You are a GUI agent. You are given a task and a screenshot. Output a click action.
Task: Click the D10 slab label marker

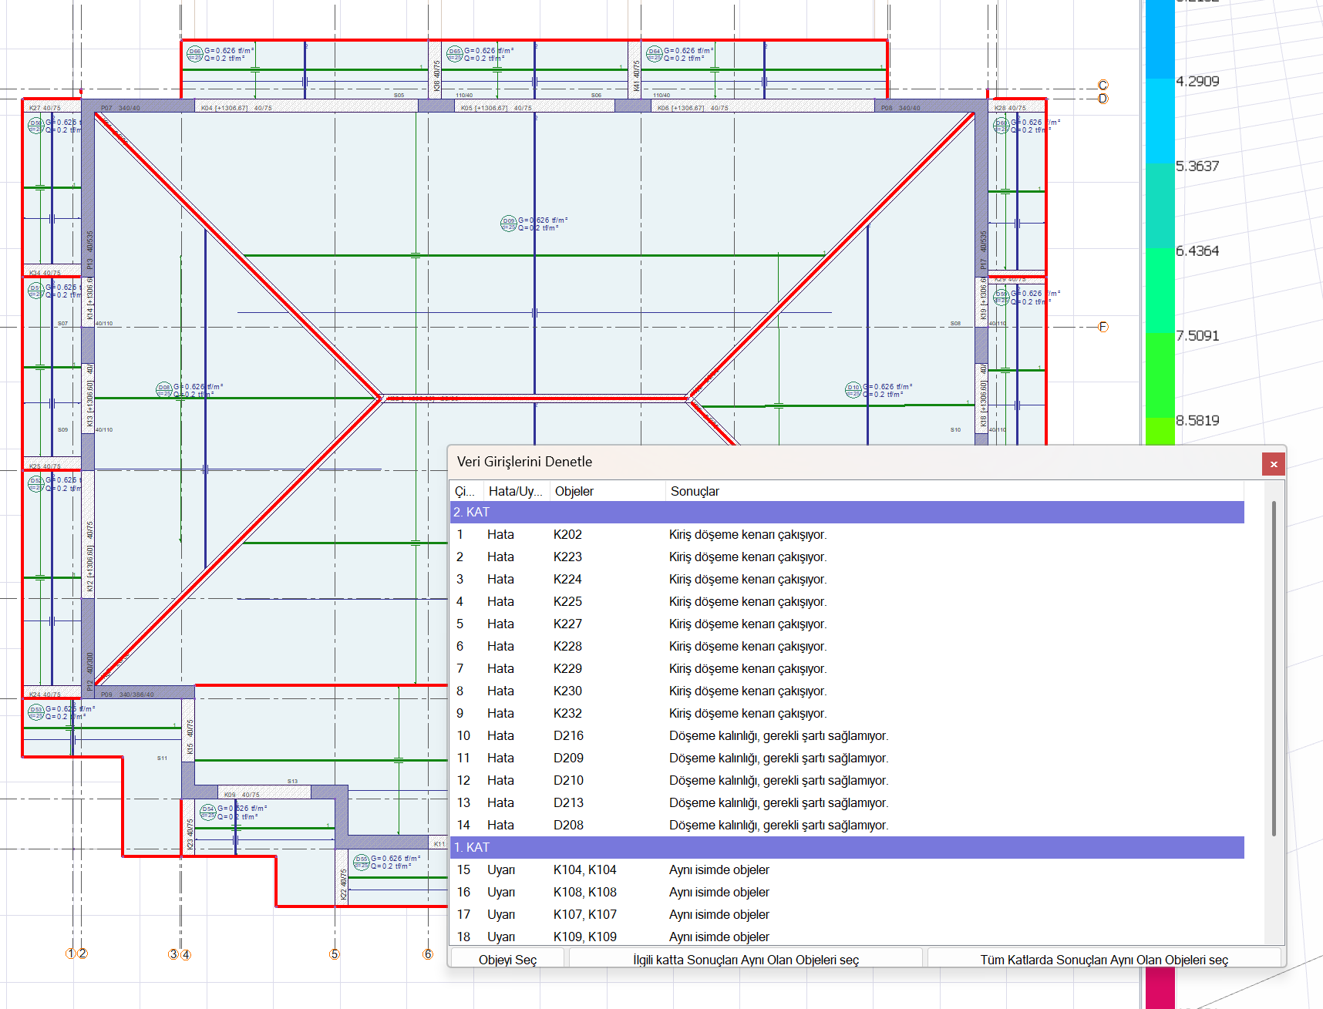click(853, 390)
